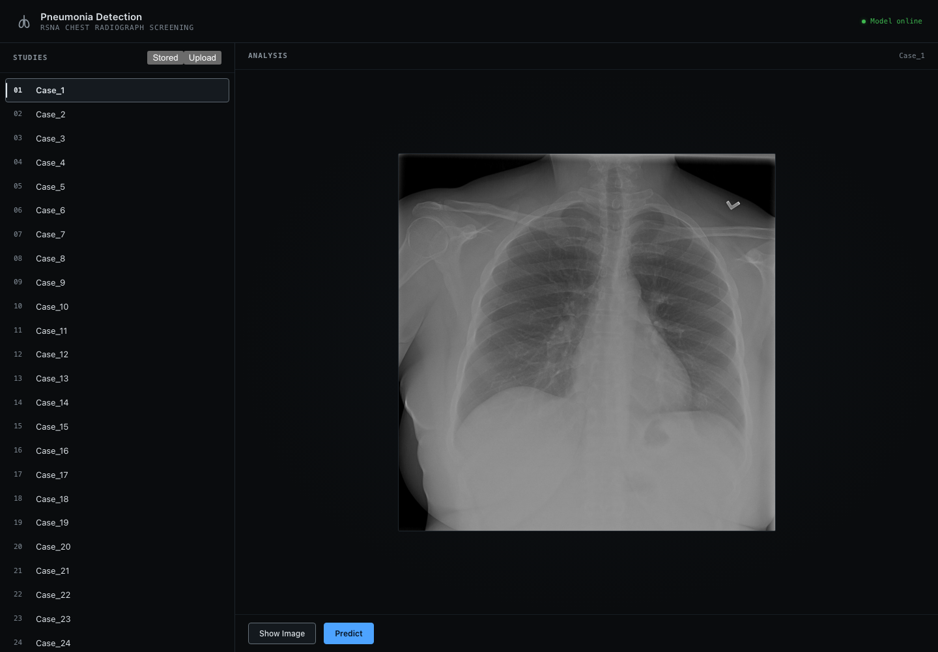
Task: Pick Case_14 from the sidebar
Action: coord(117,403)
